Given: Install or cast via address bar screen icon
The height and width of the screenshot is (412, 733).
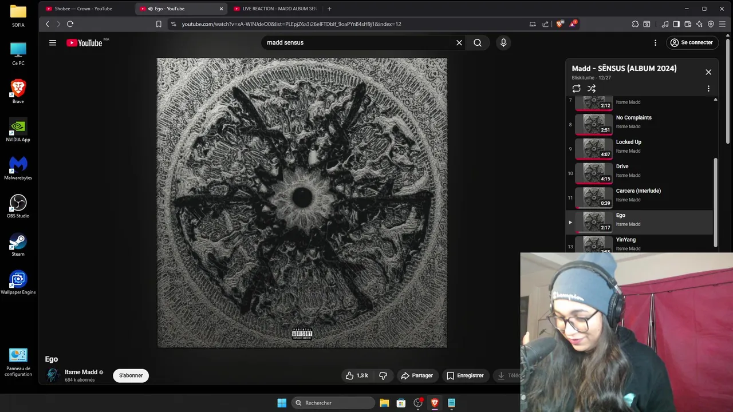Looking at the screenshot, I should [533, 24].
